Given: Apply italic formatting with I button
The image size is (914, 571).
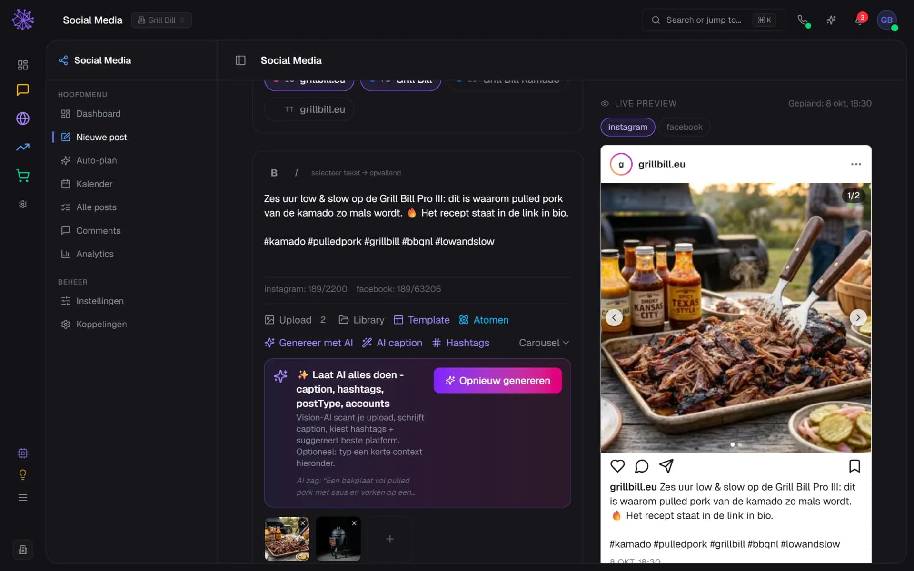Looking at the screenshot, I should [296, 173].
